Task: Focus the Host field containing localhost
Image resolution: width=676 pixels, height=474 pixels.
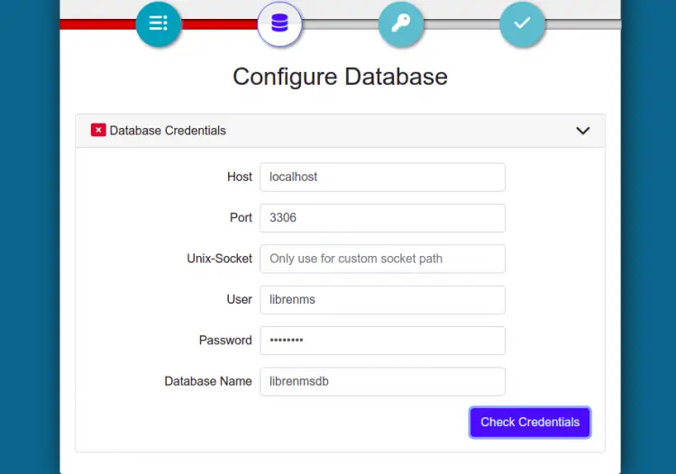Action: 382,178
